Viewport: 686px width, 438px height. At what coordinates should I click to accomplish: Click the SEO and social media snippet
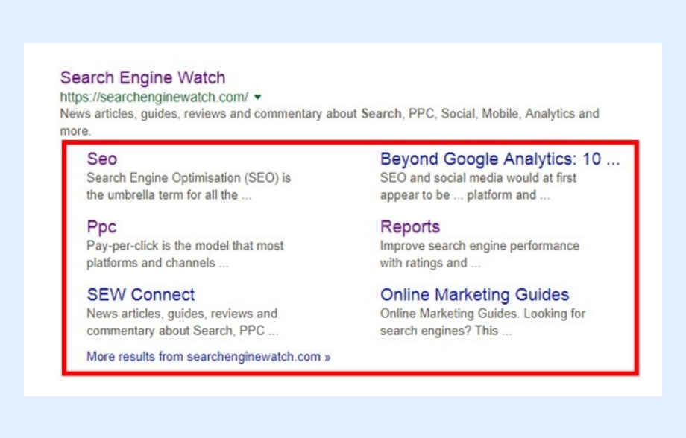(478, 186)
